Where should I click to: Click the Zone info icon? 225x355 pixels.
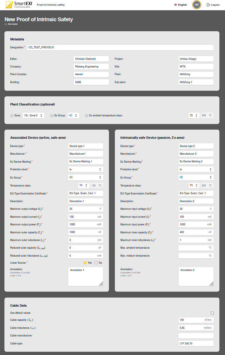click(12, 116)
